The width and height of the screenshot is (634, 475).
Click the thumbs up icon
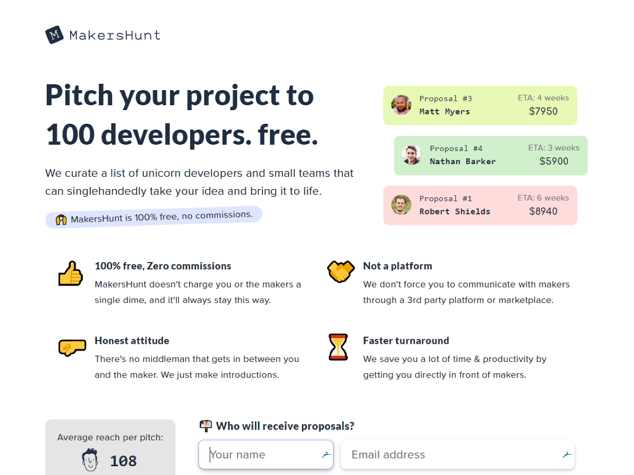tap(71, 273)
